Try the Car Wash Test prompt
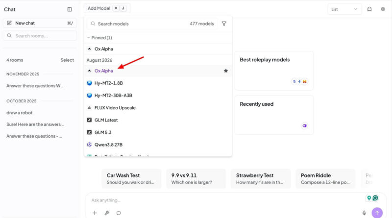Image resolution: width=392 pixels, height=218 pixels. click(x=131, y=179)
